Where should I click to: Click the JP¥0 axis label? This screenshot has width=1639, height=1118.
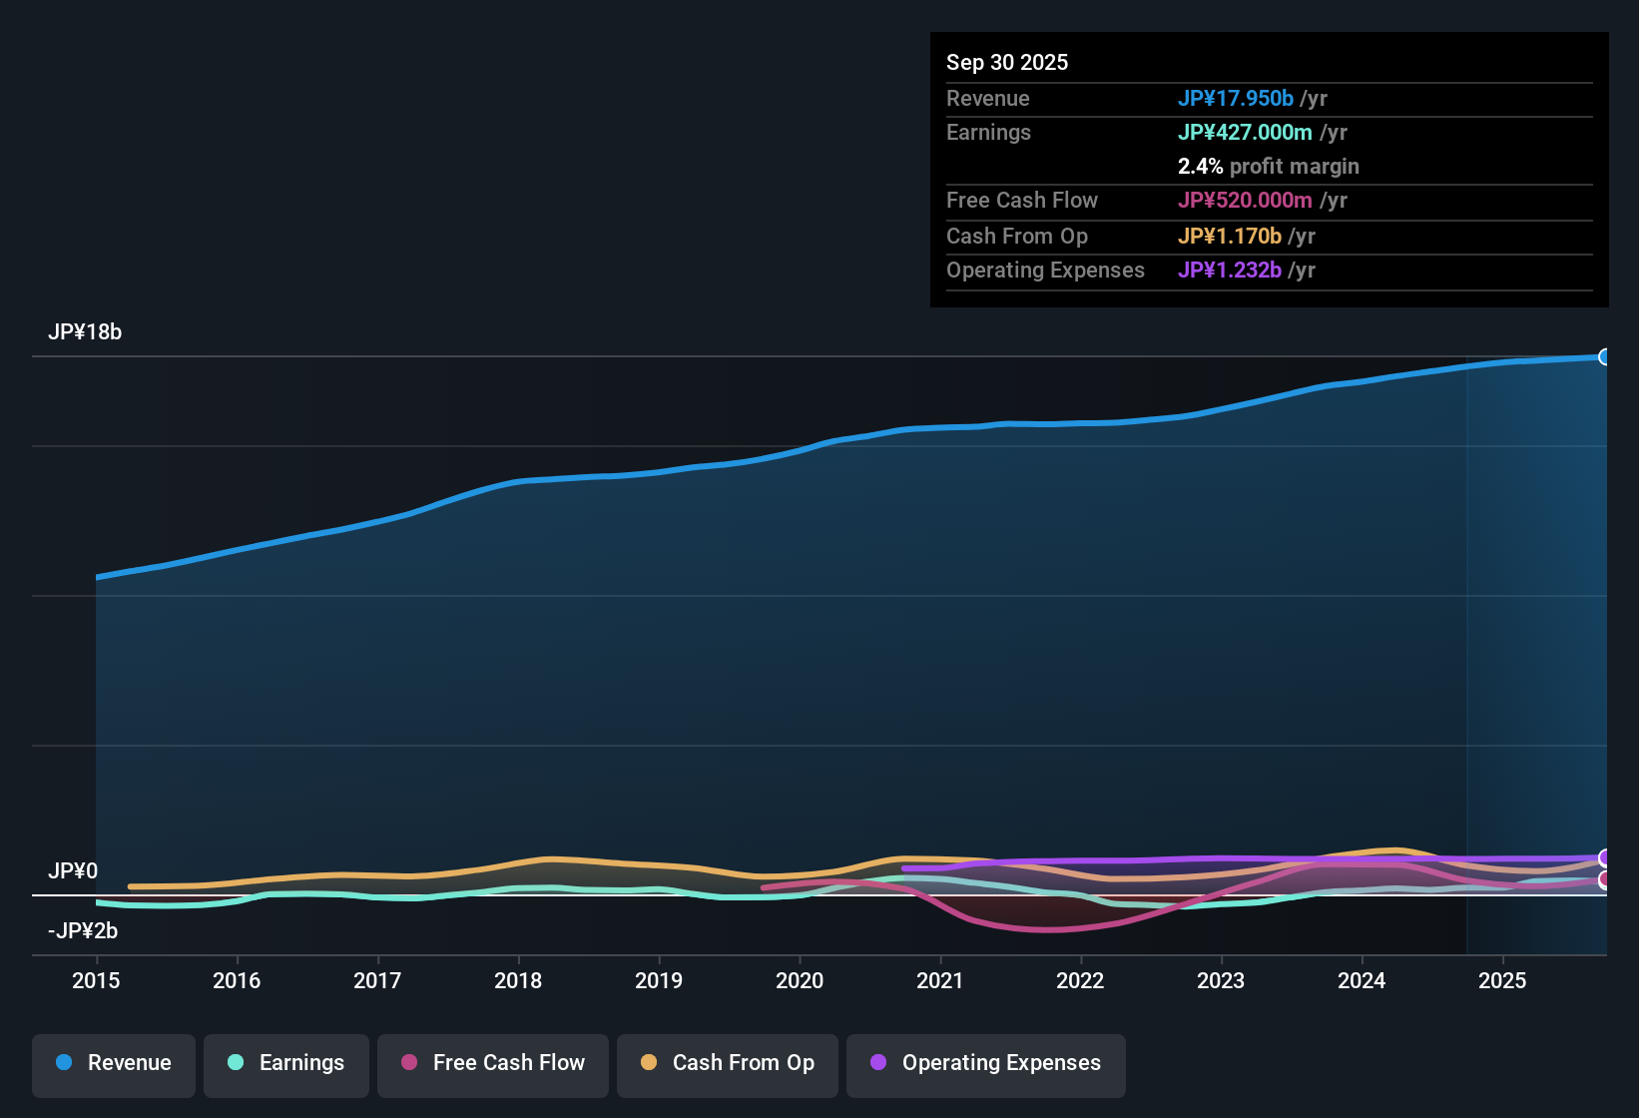point(73,870)
